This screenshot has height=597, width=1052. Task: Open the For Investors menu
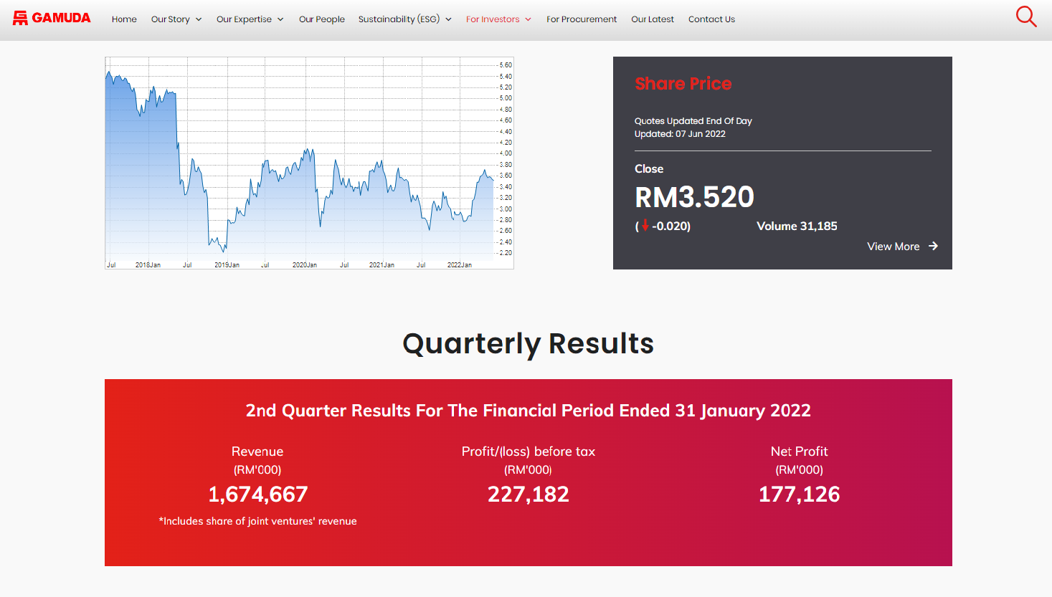493,19
